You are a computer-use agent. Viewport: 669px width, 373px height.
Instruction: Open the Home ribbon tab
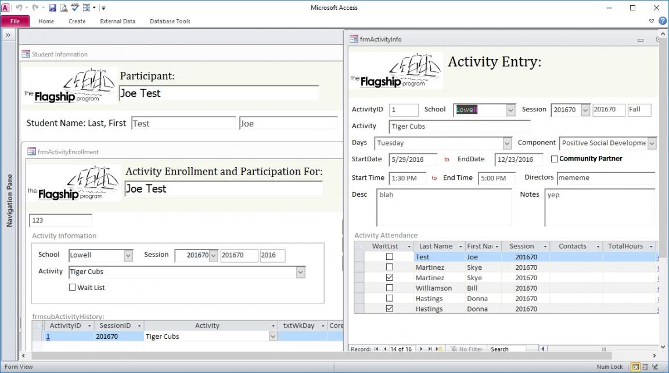coord(46,21)
